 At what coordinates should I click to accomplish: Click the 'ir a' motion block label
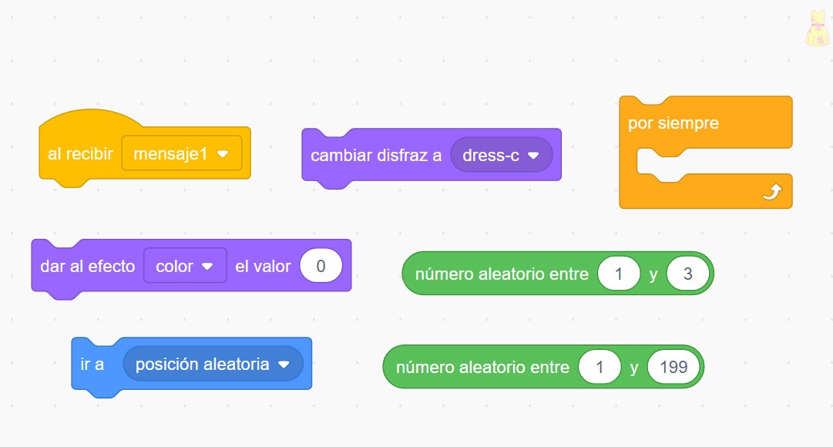pyautogui.click(x=92, y=364)
